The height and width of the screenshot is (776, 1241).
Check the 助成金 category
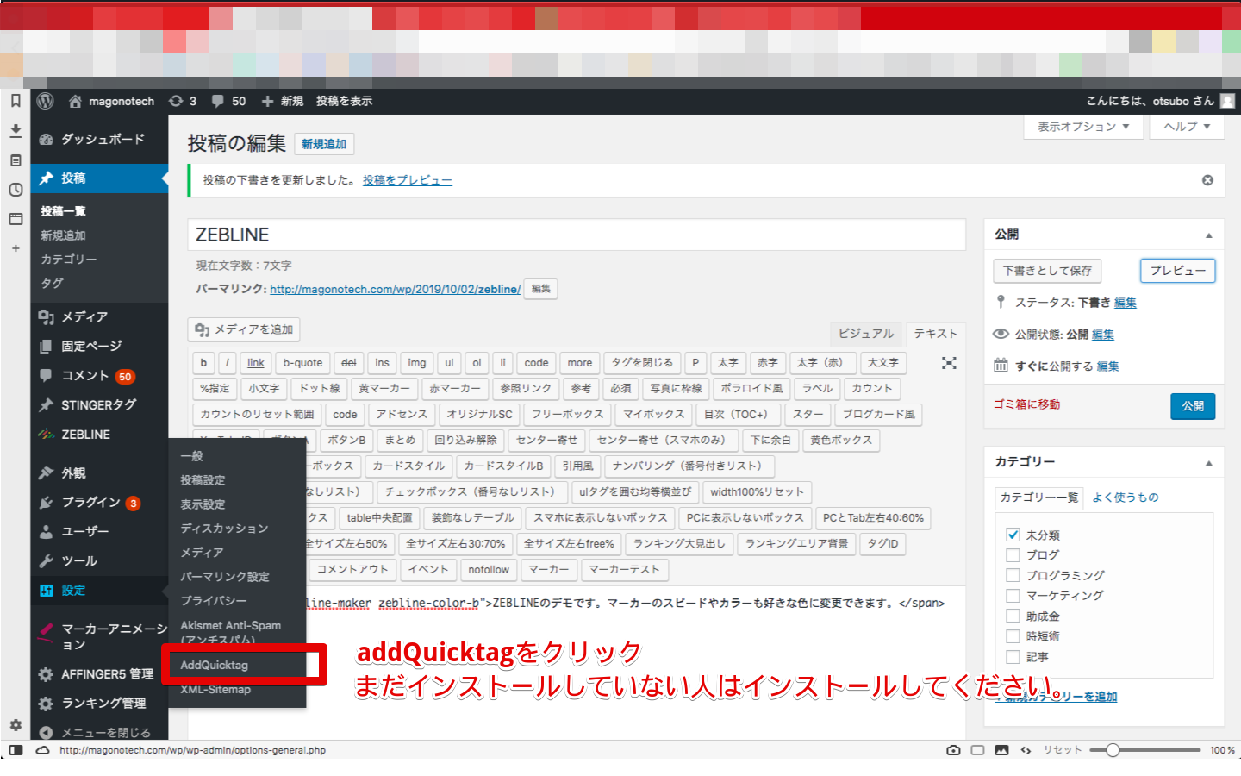1013,616
